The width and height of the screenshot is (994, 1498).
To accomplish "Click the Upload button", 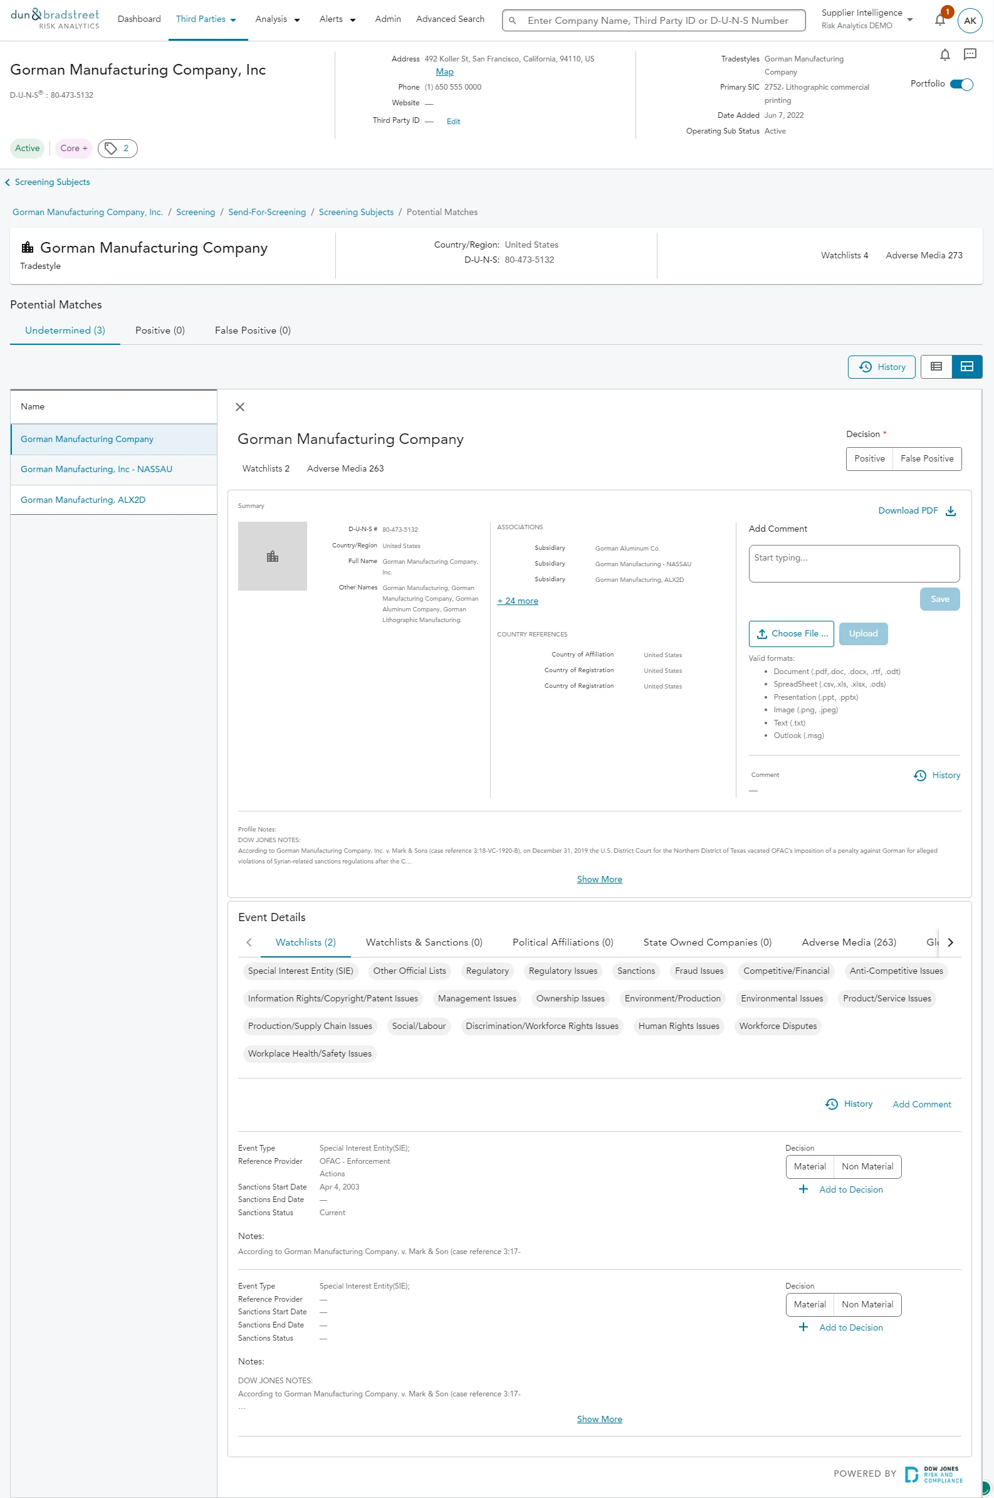I will click(x=863, y=633).
